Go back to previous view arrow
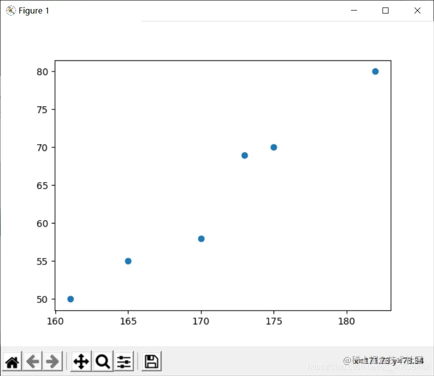The image size is (434, 376). click(x=32, y=361)
